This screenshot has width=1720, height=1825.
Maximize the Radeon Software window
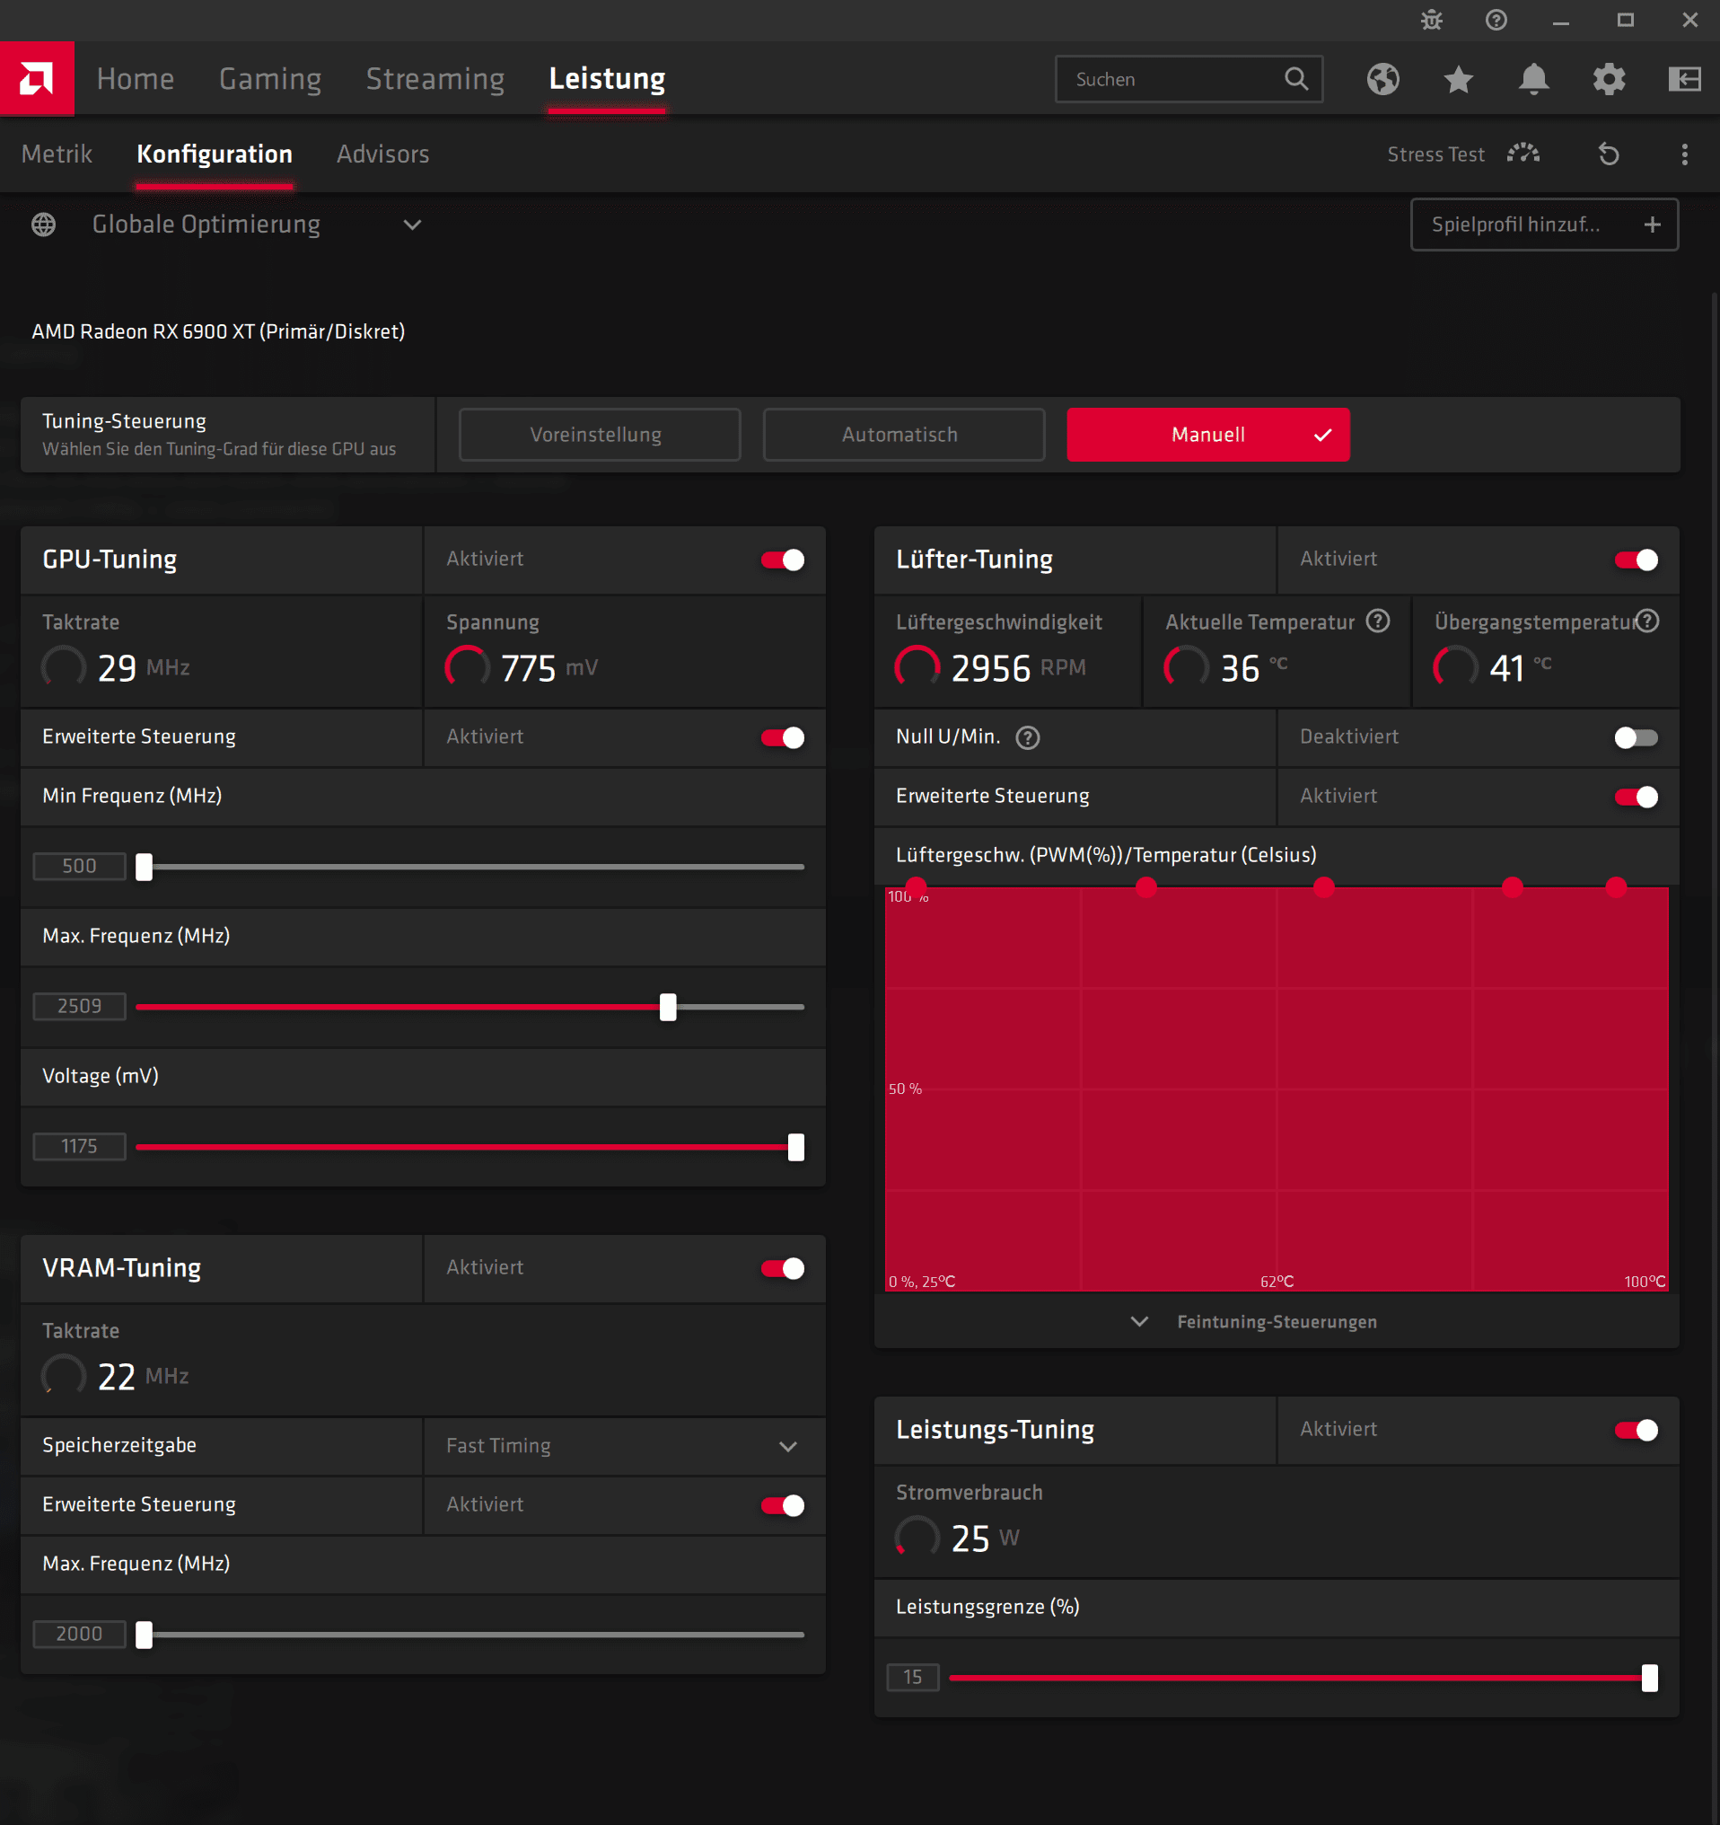(x=1625, y=20)
